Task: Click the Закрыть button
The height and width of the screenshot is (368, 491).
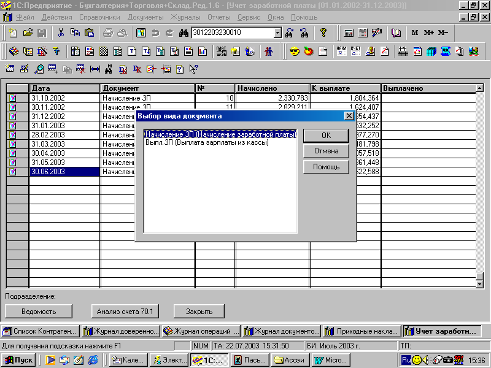Action: point(199,312)
